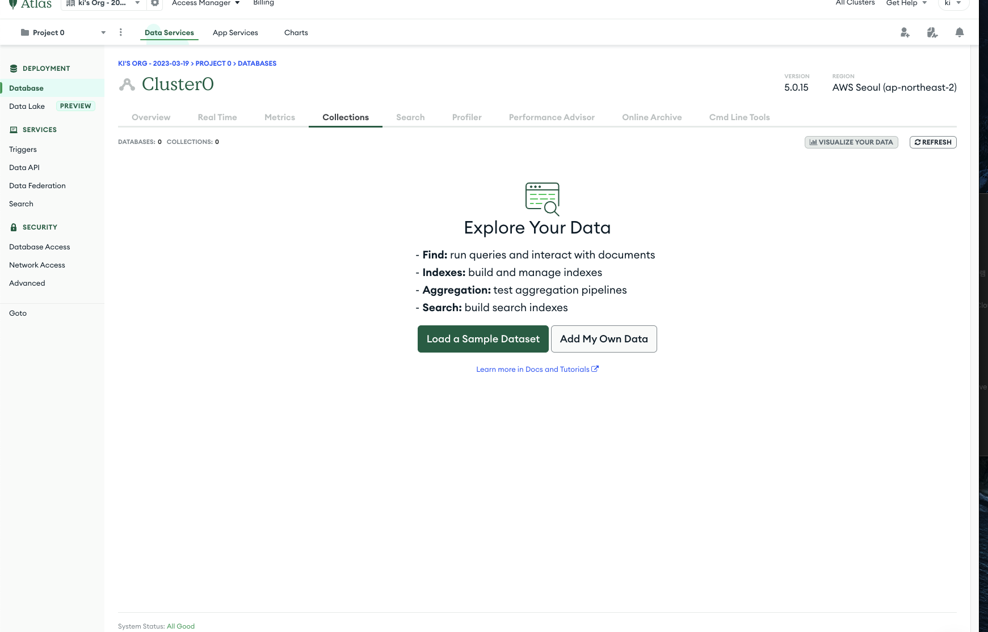The image size is (988, 632).
Task: Open the project activity feed icon
Action: (x=932, y=32)
